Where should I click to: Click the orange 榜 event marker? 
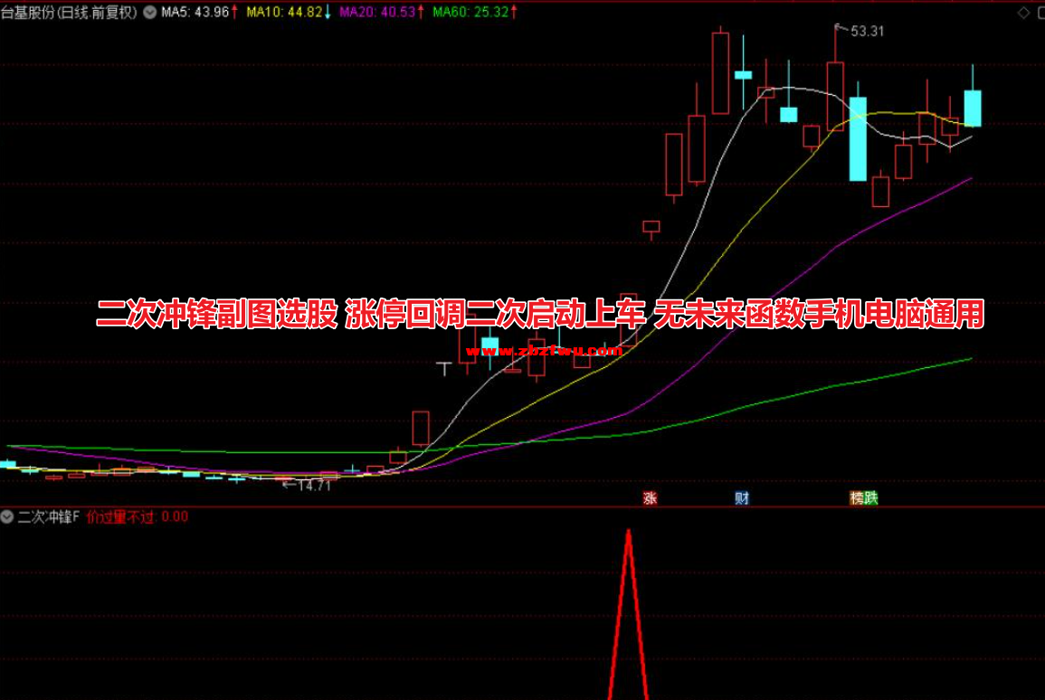pos(856,497)
